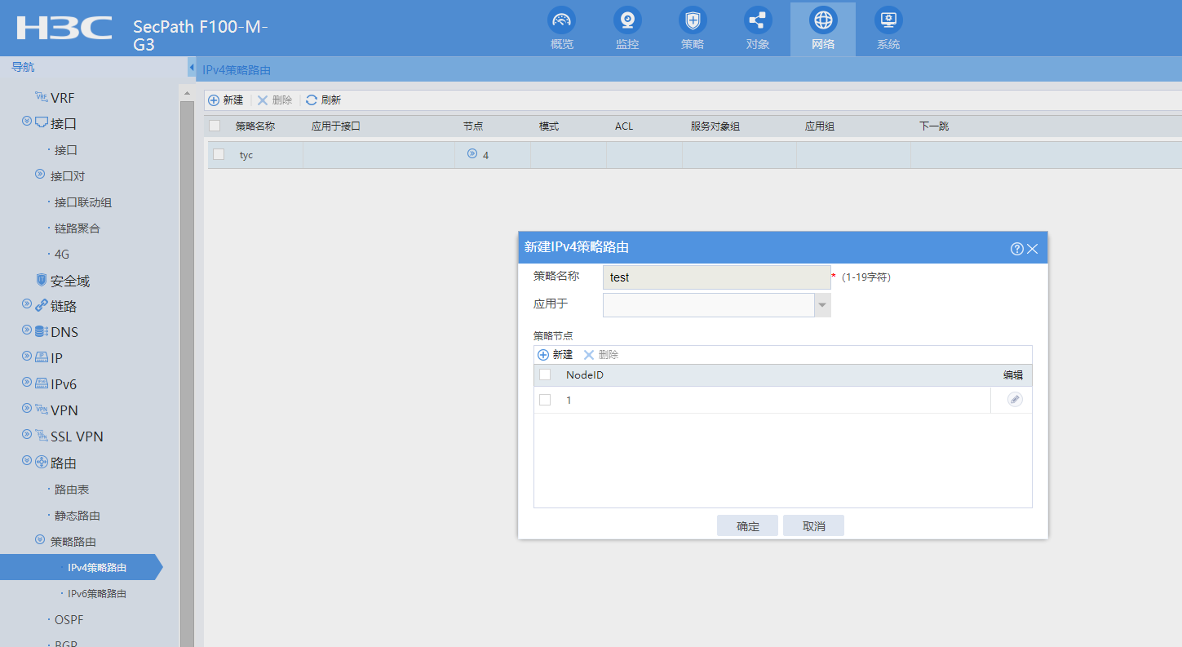This screenshot has width=1182, height=647.
Task: Expand the 链路 navigation group
Action: [x=27, y=305]
